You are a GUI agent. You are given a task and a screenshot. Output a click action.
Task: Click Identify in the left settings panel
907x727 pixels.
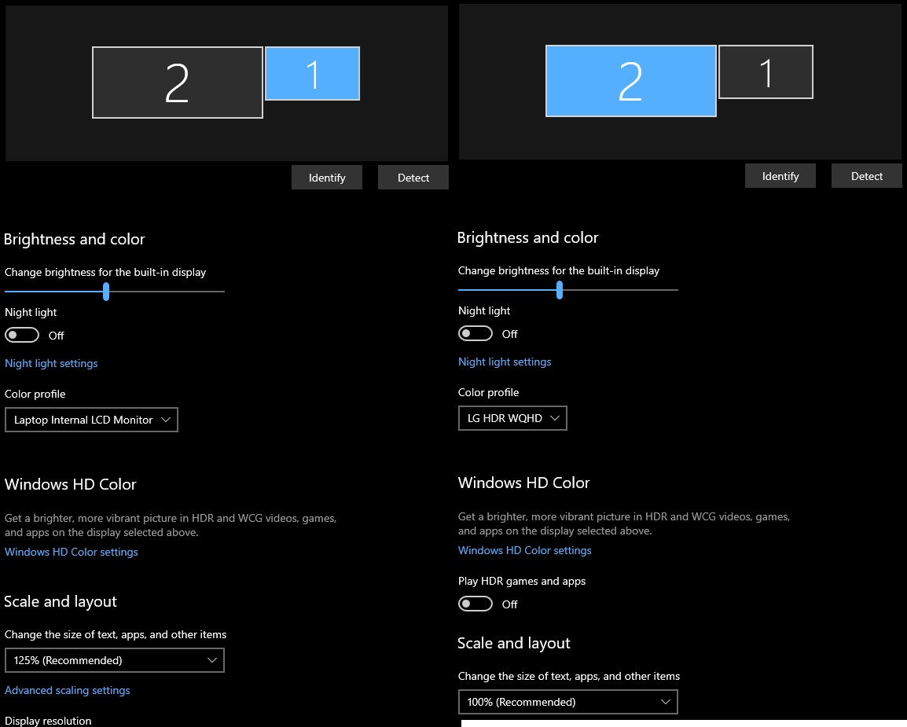coord(327,178)
